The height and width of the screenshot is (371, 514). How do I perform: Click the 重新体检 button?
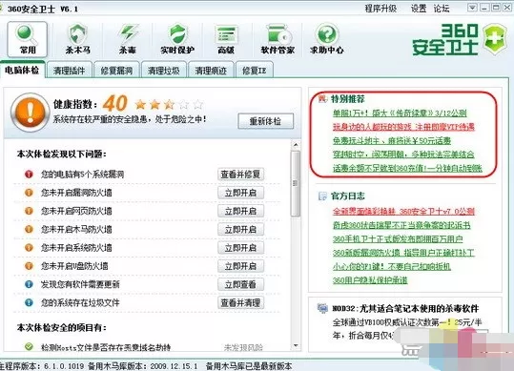(265, 121)
